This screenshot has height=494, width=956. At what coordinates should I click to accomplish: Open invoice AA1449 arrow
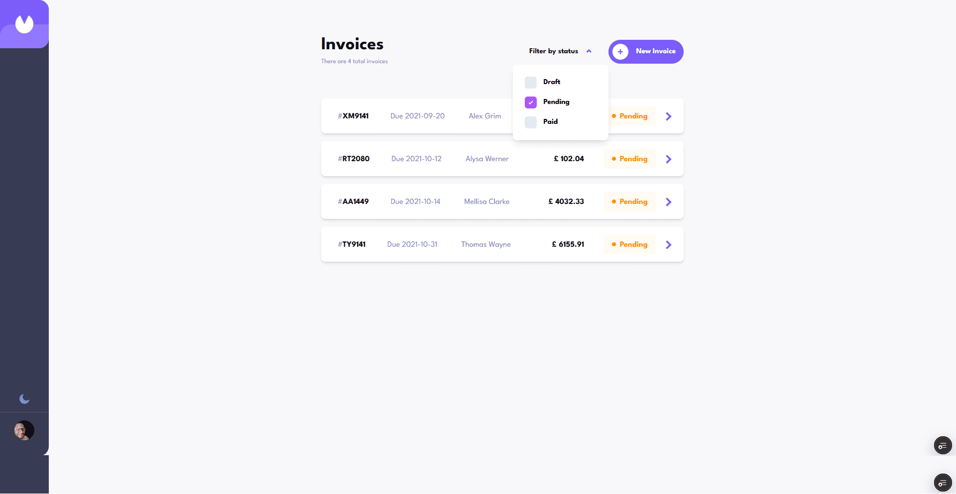(669, 202)
